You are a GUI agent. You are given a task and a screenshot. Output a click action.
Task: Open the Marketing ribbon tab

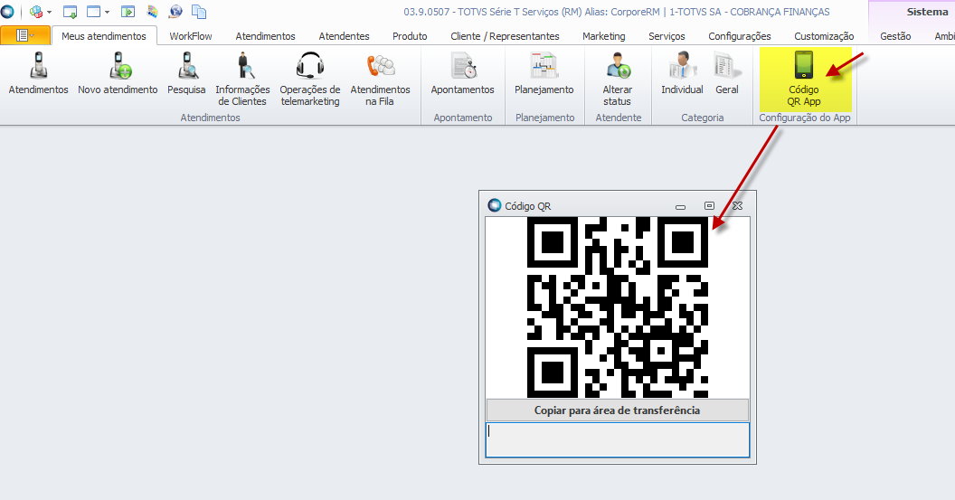coord(603,36)
